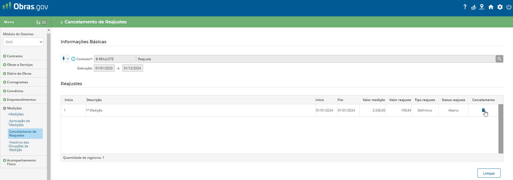Open Aprovação de Medições menu item
Image resolution: width=513 pixels, height=180 pixels.
tap(19, 123)
